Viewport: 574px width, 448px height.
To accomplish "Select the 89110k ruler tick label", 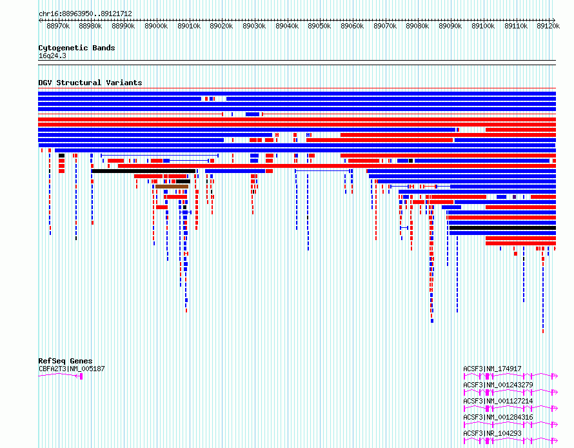I will click(x=516, y=26).
